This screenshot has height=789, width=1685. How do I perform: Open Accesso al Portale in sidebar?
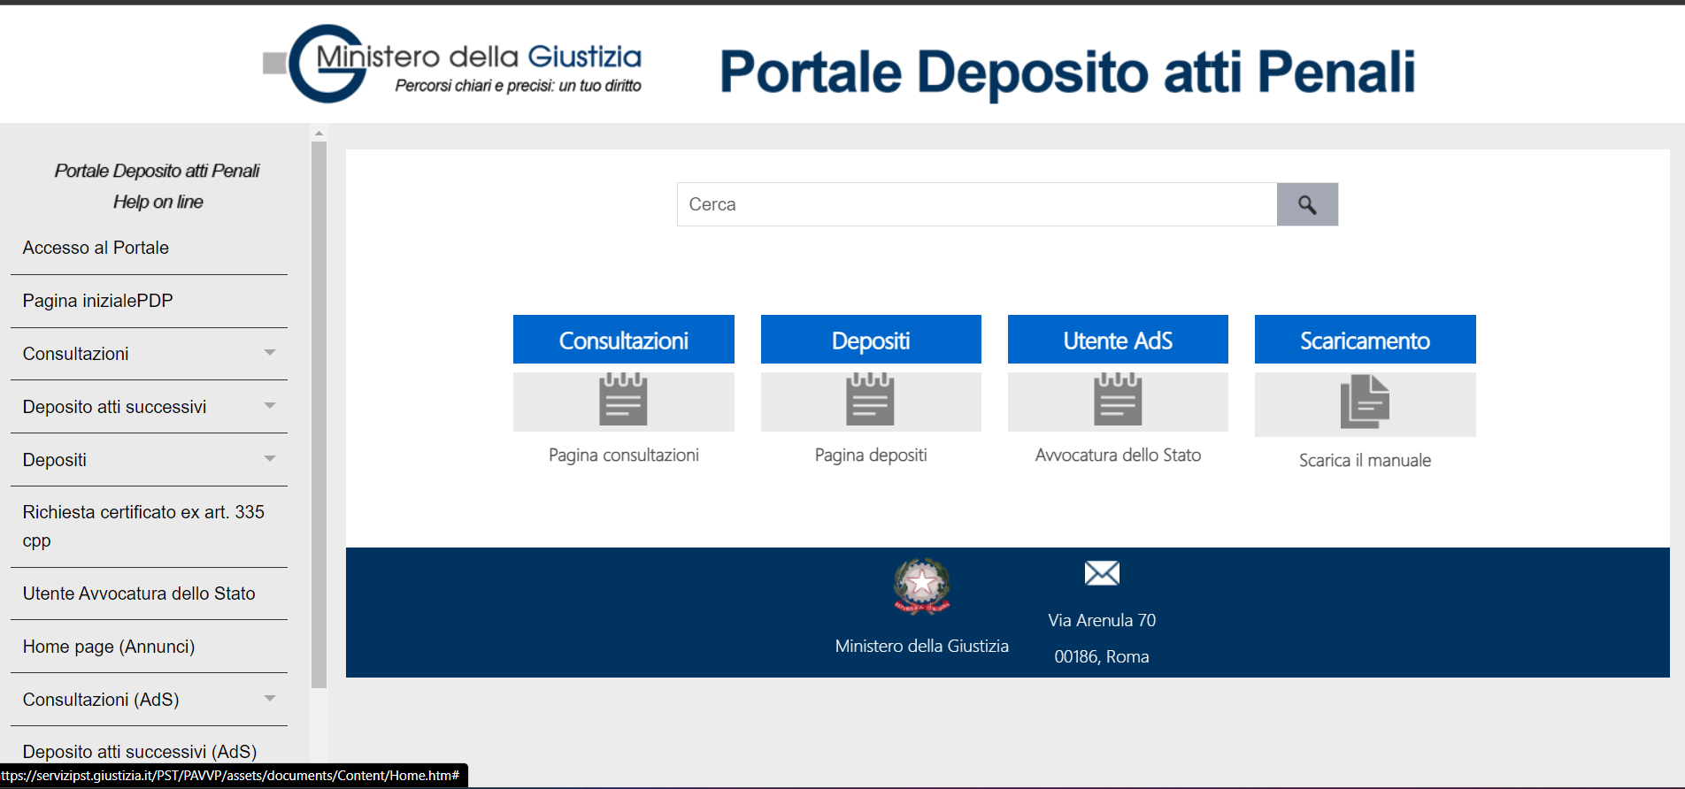[96, 248]
